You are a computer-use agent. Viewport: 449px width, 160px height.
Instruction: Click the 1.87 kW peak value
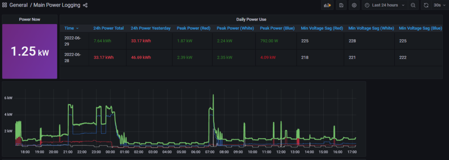[x=185, y=41]
